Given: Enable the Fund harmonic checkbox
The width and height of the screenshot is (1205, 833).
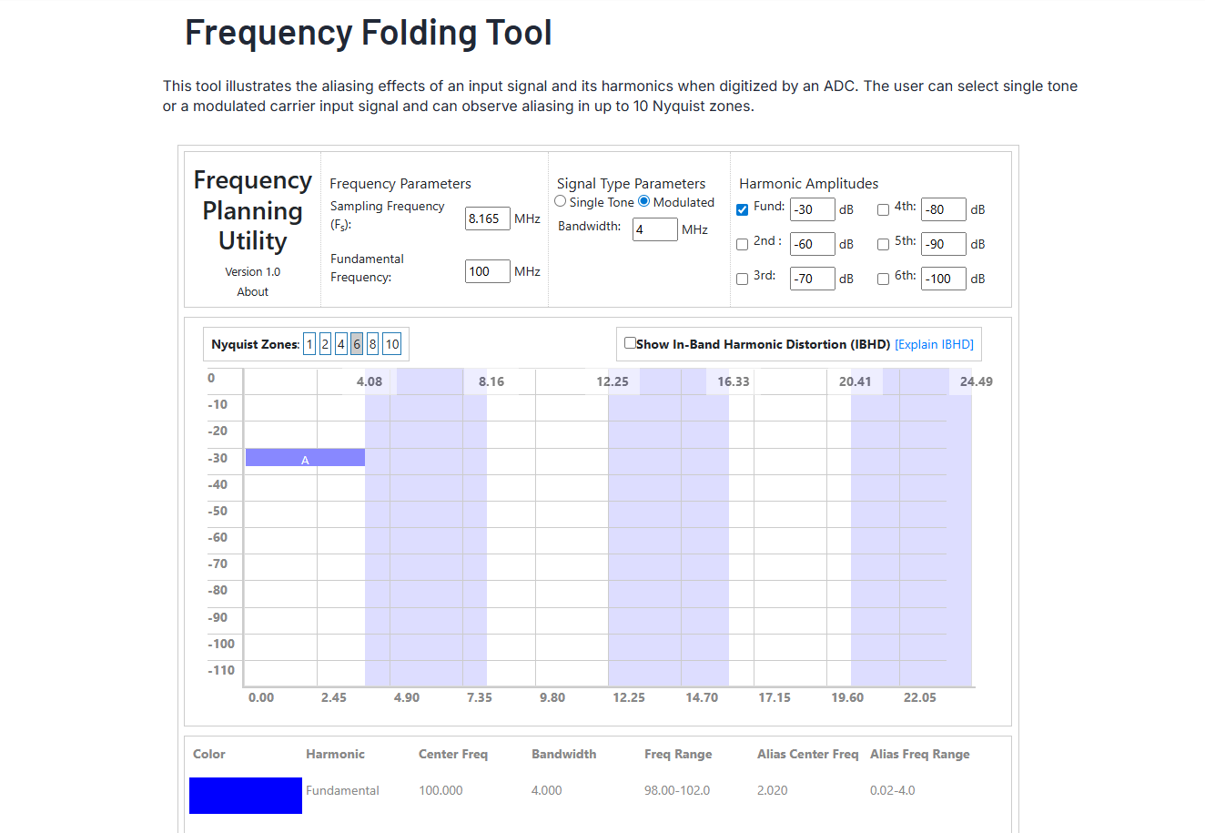Looking at the screenshot, I should click(742, 209).
